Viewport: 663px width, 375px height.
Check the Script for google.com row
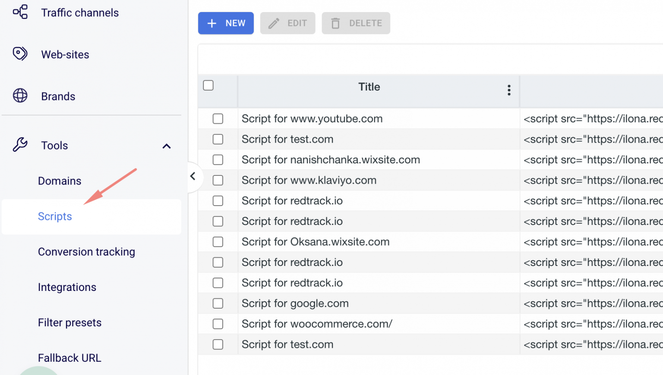218,303
